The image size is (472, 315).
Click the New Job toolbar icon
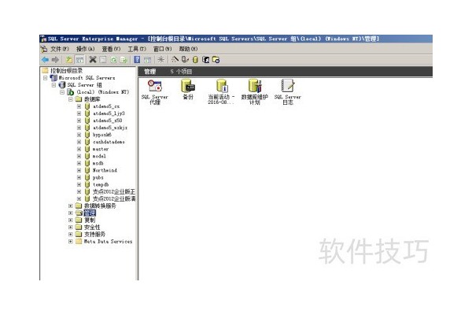[216, 60]
